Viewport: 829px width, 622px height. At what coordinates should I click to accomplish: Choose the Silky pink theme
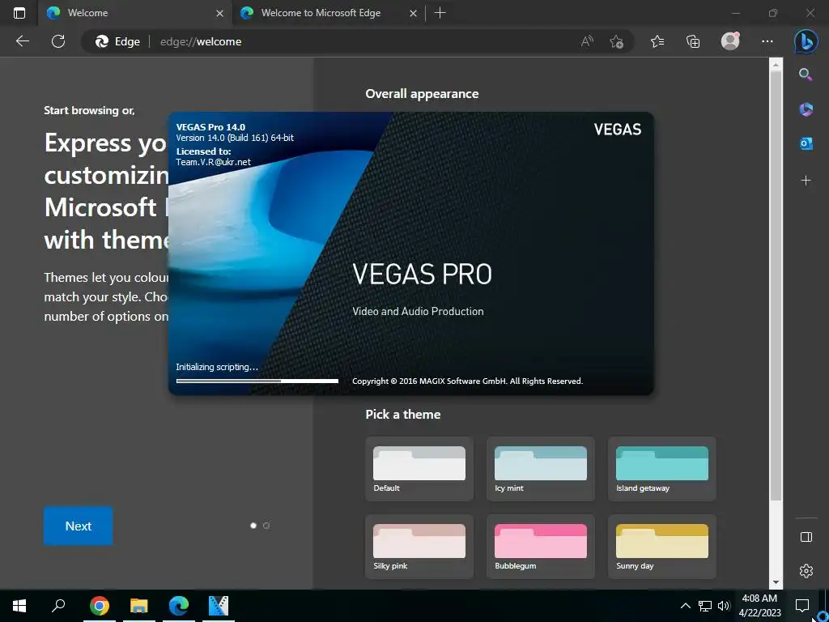[x=419, y=547]
